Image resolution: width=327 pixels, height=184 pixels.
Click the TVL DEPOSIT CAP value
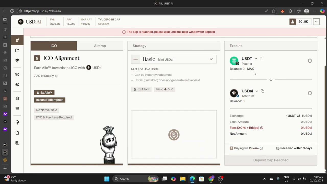point(103,24)
